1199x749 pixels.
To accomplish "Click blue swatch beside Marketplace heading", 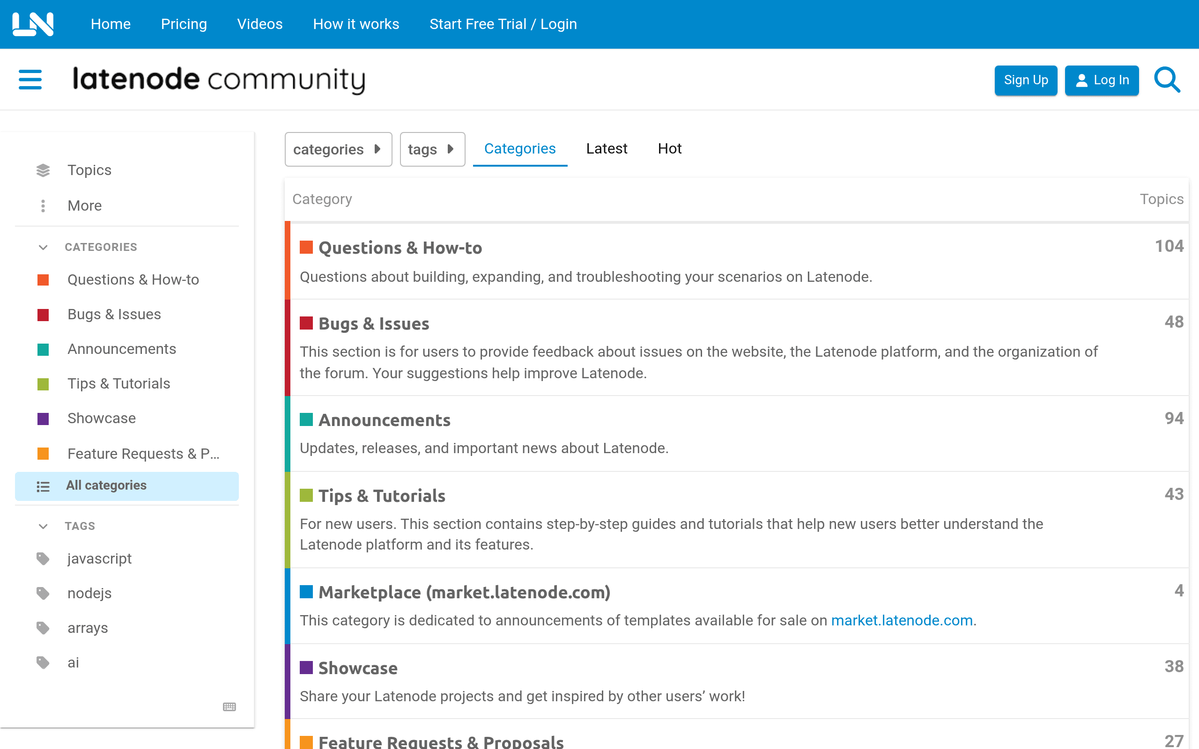I will pos(306,591).
